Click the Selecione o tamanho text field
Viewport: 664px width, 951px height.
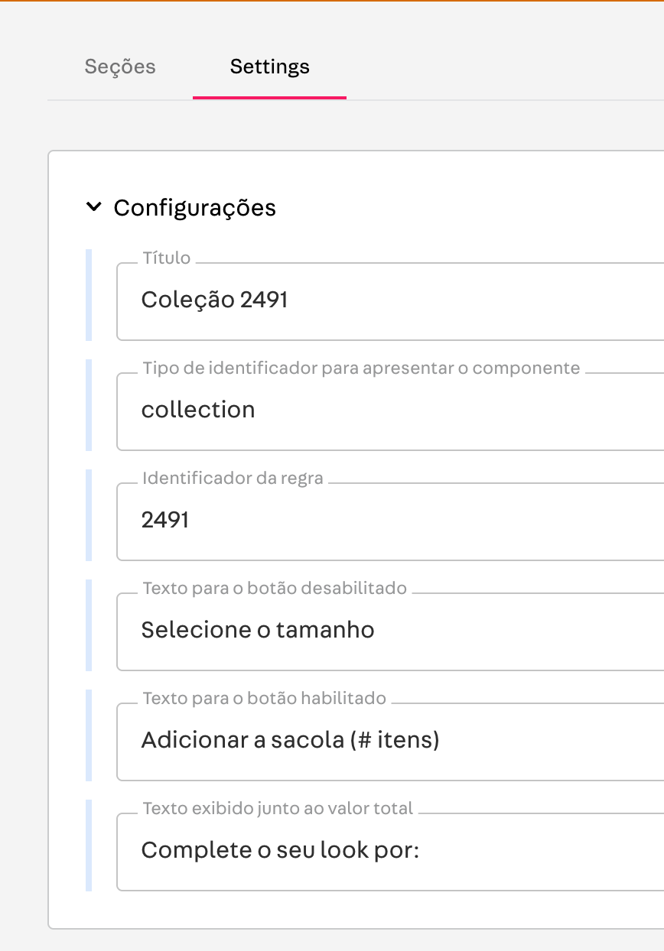(390, 631)
